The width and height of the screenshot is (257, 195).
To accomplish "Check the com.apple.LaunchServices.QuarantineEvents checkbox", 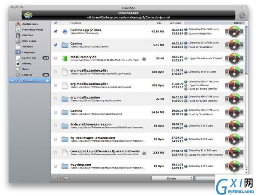I will 56,153.
